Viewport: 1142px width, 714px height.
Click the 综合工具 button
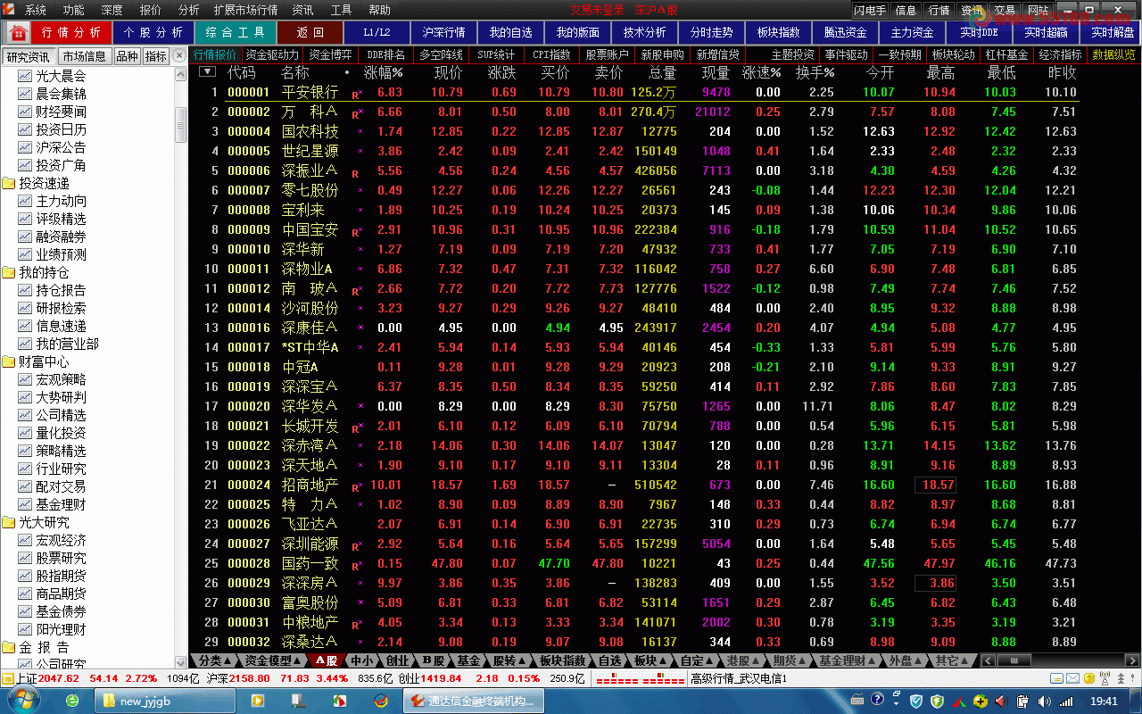click(236, 33)
